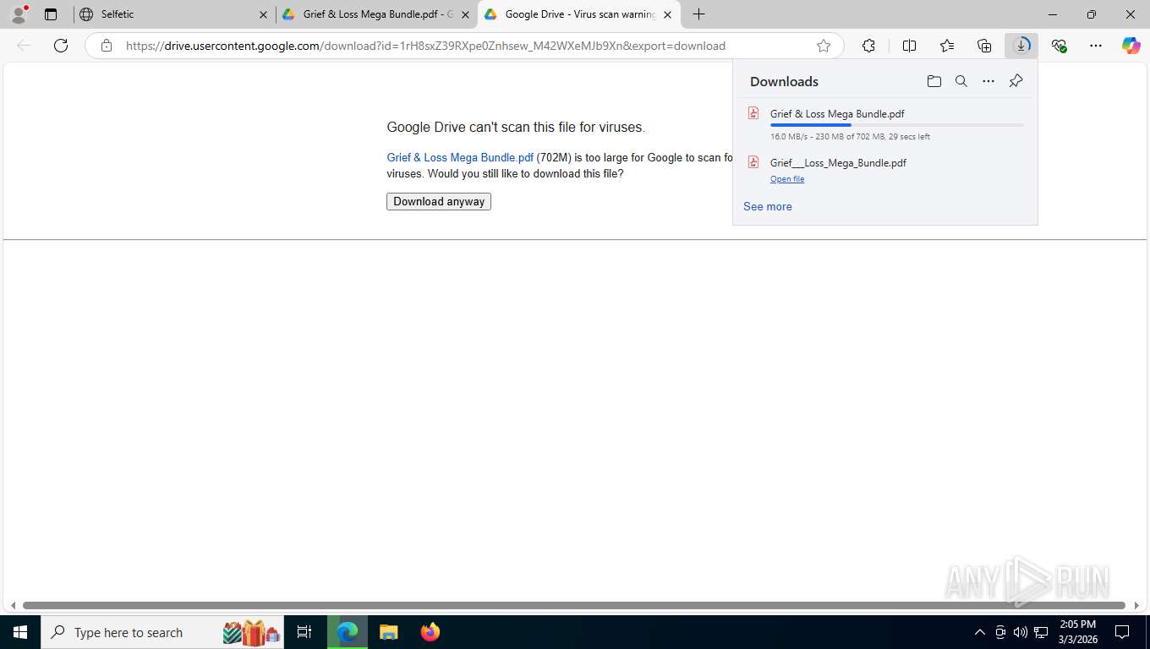Launch Firefox from the taskbar
Viewport: 1150px width, 649px height.
coord(430,632)
